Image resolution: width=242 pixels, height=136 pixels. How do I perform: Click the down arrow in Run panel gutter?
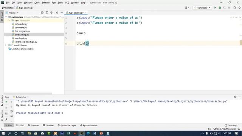pyautogui.click(x=12, y=107)
